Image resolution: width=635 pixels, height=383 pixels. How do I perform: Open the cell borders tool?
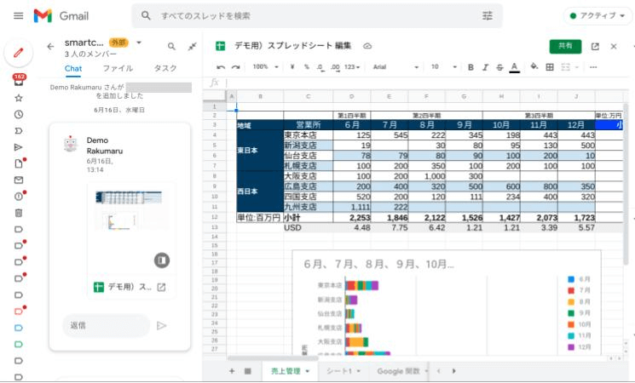point(550,67)
